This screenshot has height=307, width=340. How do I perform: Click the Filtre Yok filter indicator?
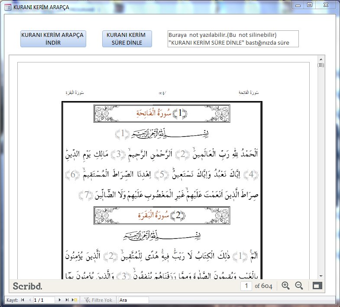(98, 300)
